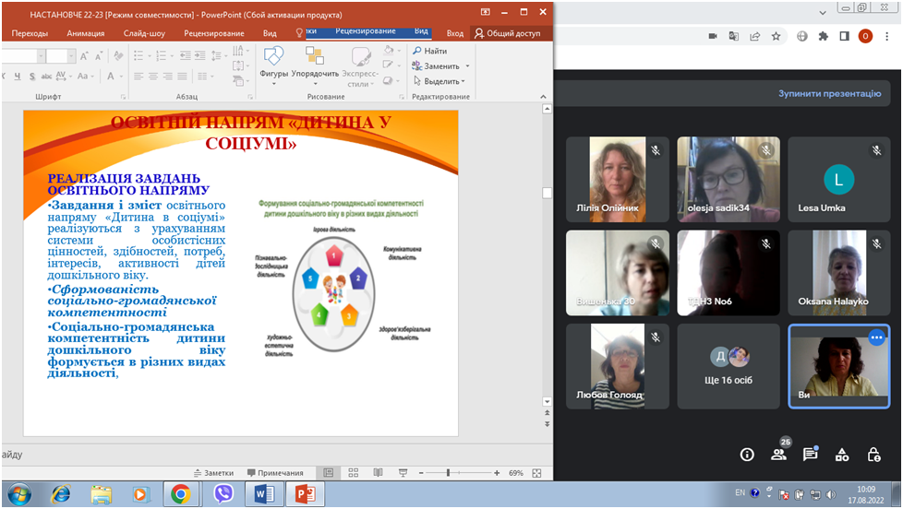Open Анимация ribbon tab
Viewport: 903px width, 509px height.
pyautogui.click(x=86, y=33)
